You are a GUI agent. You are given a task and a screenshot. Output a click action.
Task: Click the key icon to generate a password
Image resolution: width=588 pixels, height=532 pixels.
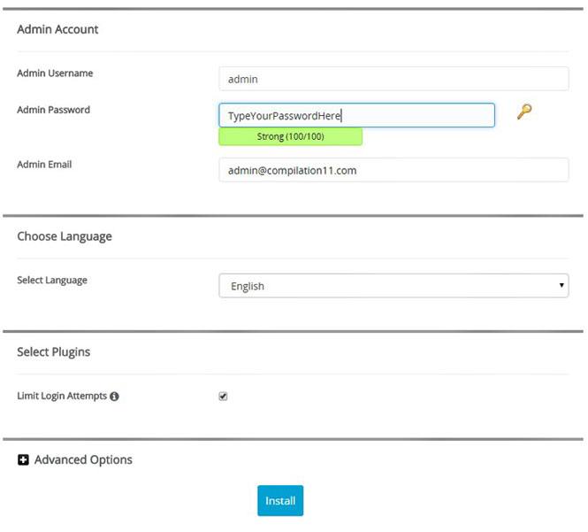pos(524,112)
